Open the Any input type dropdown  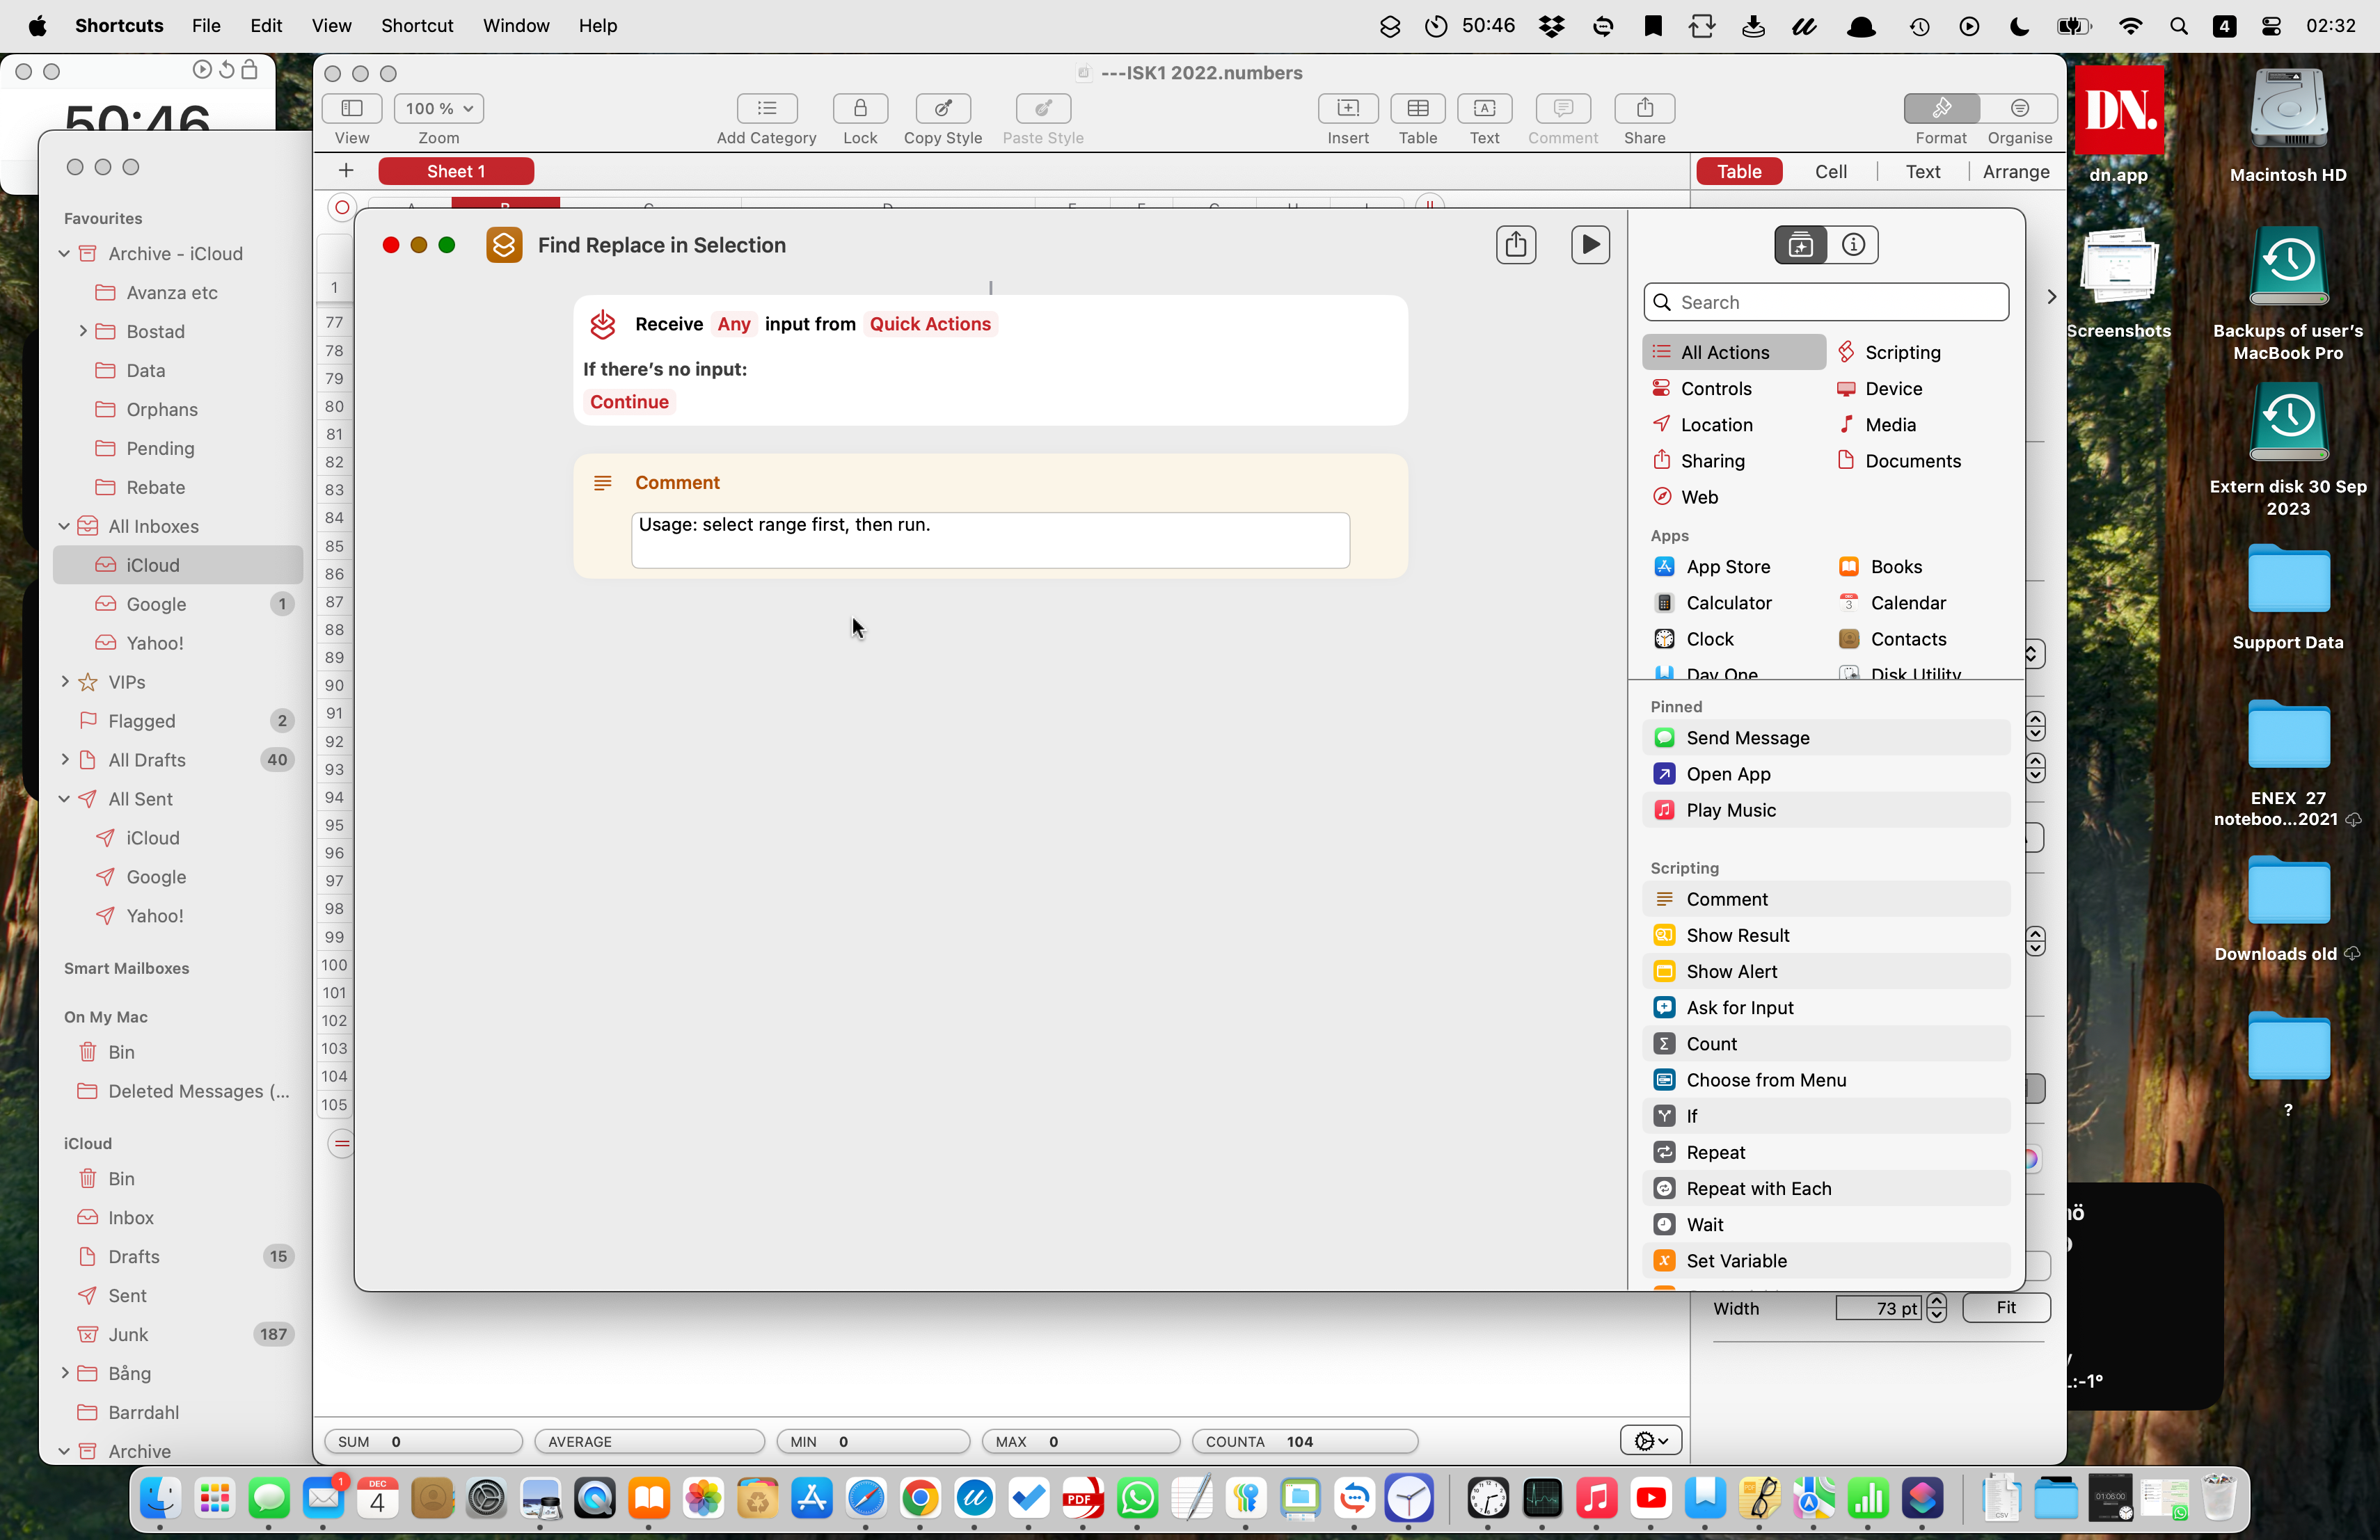(733, 324)
